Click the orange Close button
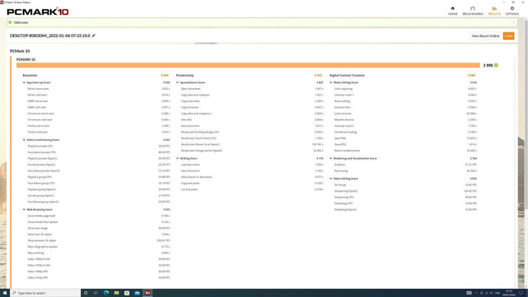The height and width of the screenshot is (297, 528). (x=508, y=36)
